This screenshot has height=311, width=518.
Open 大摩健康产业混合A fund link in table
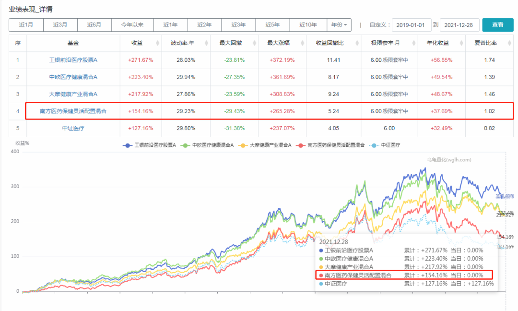73,94
